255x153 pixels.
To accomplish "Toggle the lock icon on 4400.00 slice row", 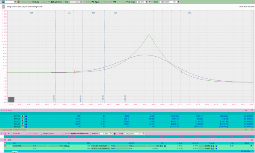I will tap(26, 119).
